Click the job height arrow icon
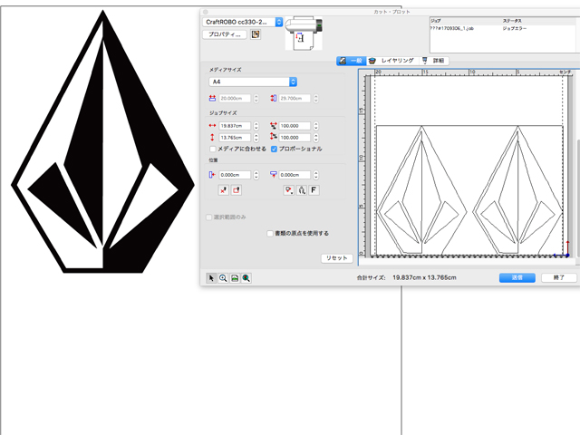Screen dimensions: 580x435 tap(212, 138)
